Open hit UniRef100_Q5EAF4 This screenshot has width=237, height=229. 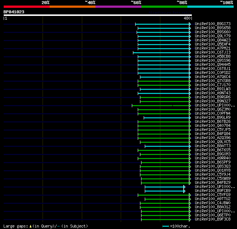coord(213,44)
